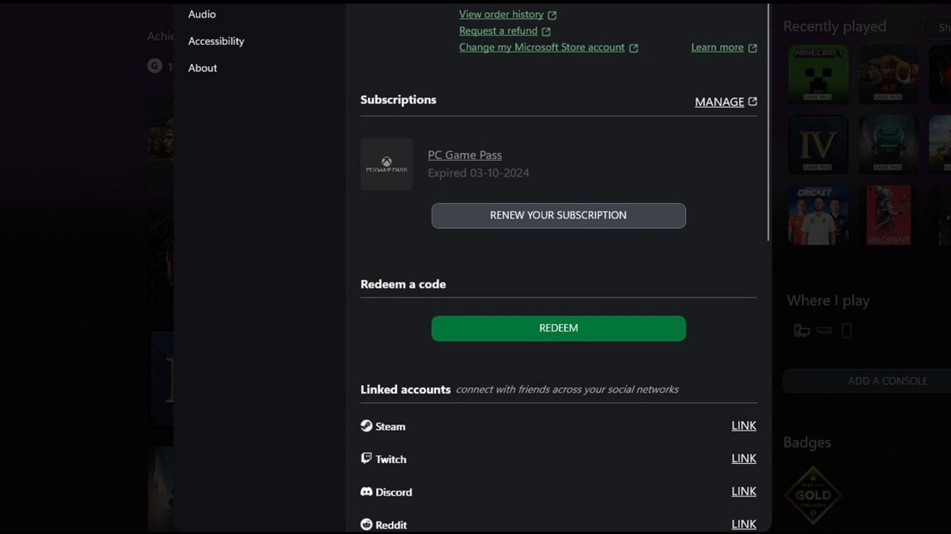The image size is (951, 534).
Task: Click LINK for Twitch account
Action: coord(743,458)
